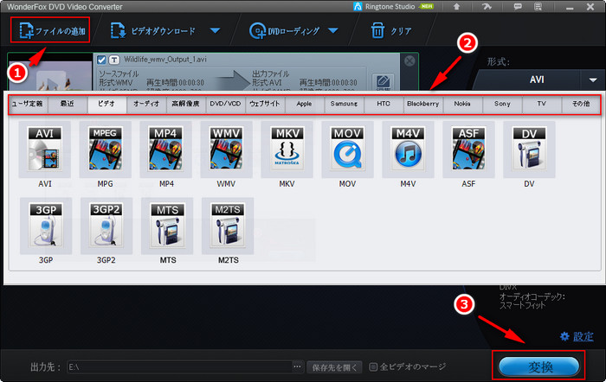Viewport: 606px width, 382px height.
Task: Open the AVI format dropdown arrow
Action: pyautogui.click(x=593, y=80)
